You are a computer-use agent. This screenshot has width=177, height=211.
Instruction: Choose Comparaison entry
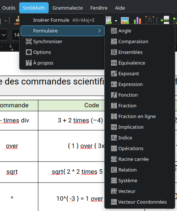pyautogui.click(x=140, y=41)
